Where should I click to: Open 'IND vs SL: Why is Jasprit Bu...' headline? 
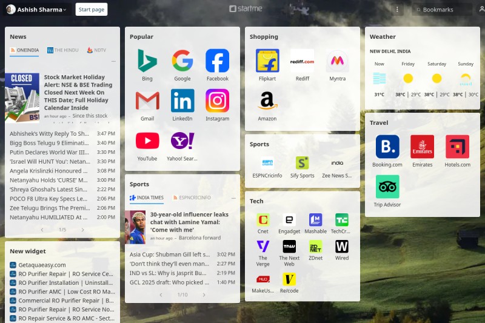[x=168, y=273]
